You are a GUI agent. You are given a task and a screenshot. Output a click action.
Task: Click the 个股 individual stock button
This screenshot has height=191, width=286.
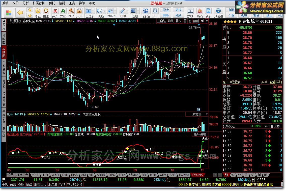click(x=231, y=15)
